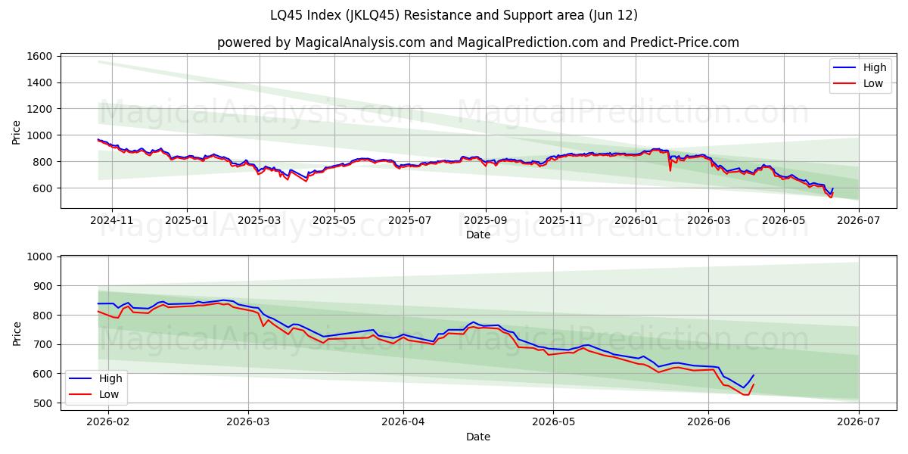Click the top chart's 'Date' axis label
Image resolution: width=908 pixels, height=454 pixels.
[478, 235]
